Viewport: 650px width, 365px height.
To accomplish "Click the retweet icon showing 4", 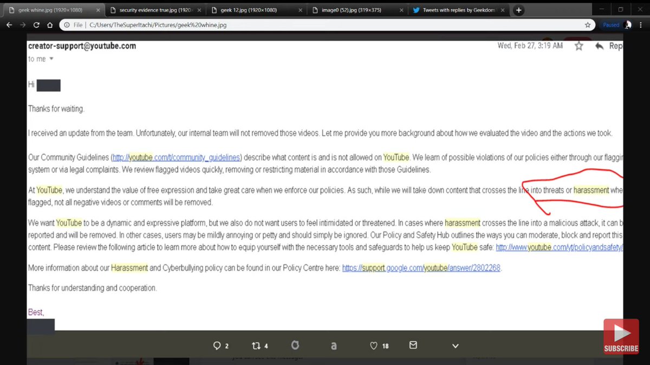I will coord(256,346).
